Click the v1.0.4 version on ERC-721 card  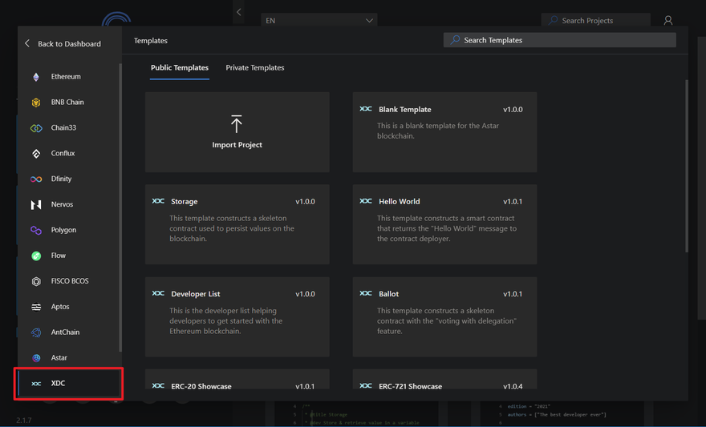click(x=513, y=386)
